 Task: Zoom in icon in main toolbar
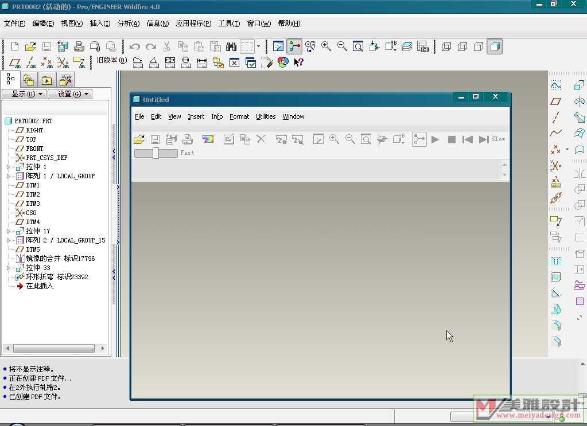(x=326, y=46)
